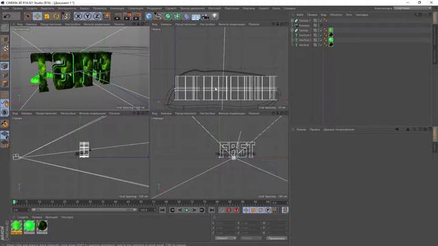Open the green generators icon
Viewport: 438px width, 246px height.
[168, 16]
